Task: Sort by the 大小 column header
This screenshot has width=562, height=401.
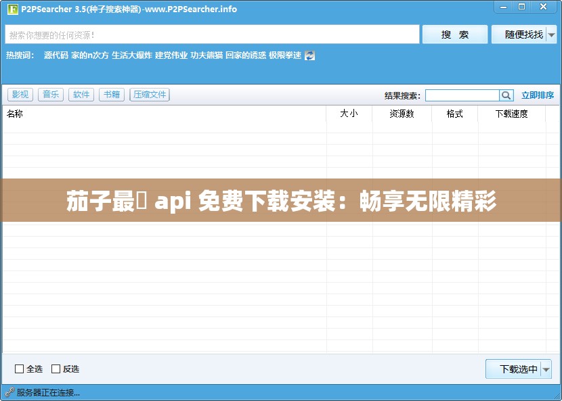Action: (x=349, y=114)
